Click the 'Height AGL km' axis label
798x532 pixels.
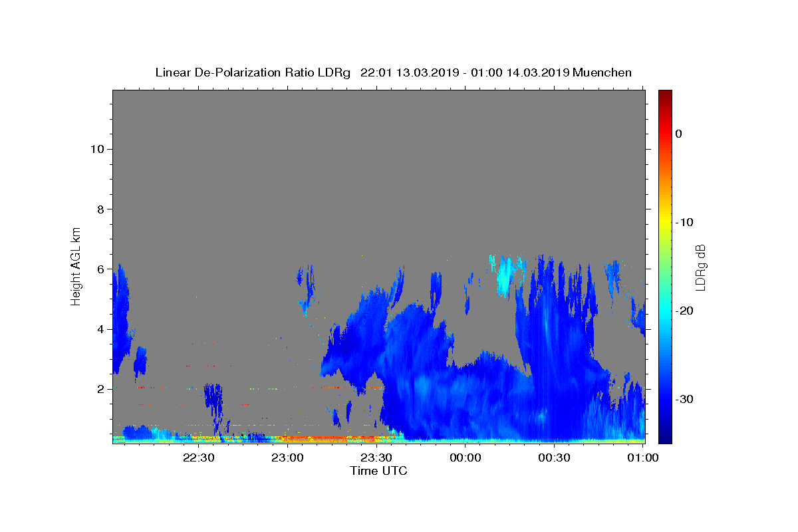click(x=76, y=265)
